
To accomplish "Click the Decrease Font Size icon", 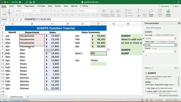I will [46, 11].
